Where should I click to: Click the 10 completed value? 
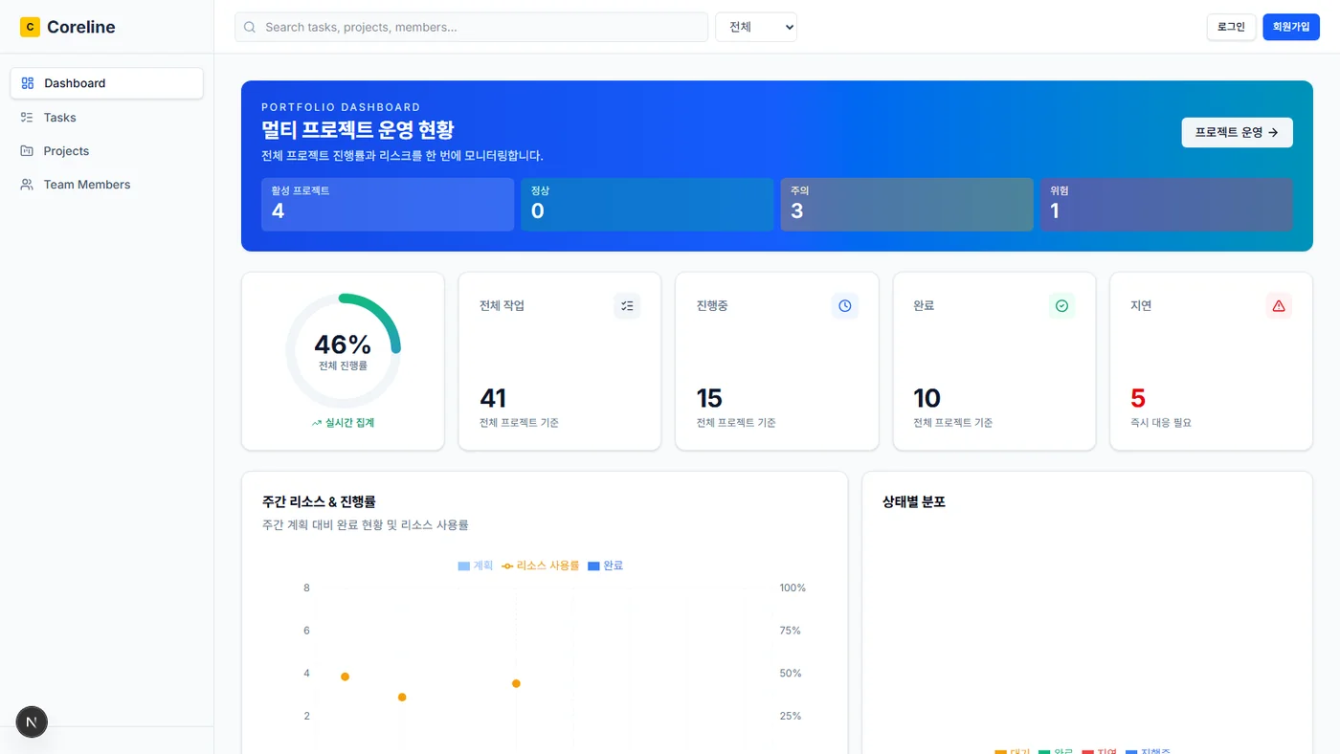[x=927, y=398]
